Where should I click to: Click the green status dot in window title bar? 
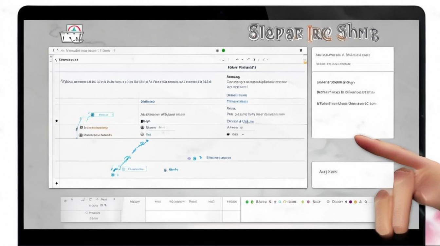click(x=224, y=51)
